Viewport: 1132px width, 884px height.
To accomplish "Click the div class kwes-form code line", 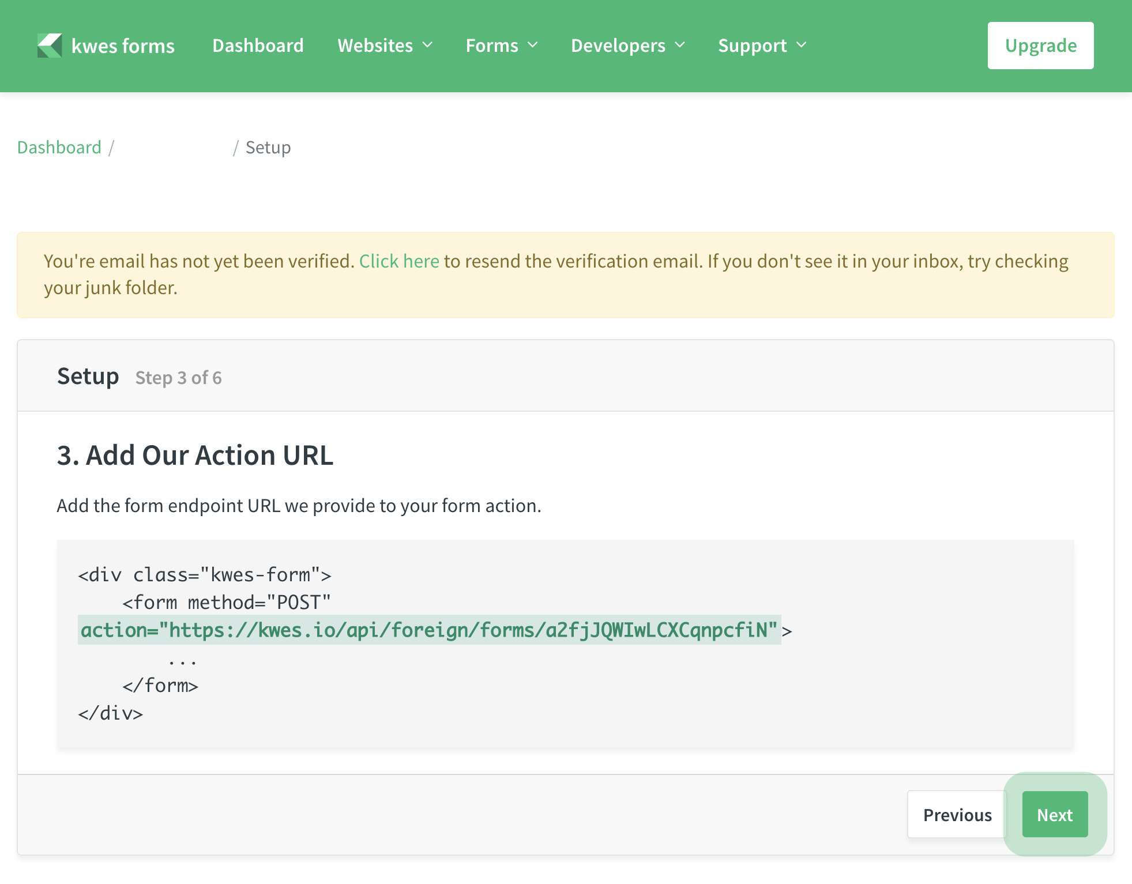I will pos(205,575).
